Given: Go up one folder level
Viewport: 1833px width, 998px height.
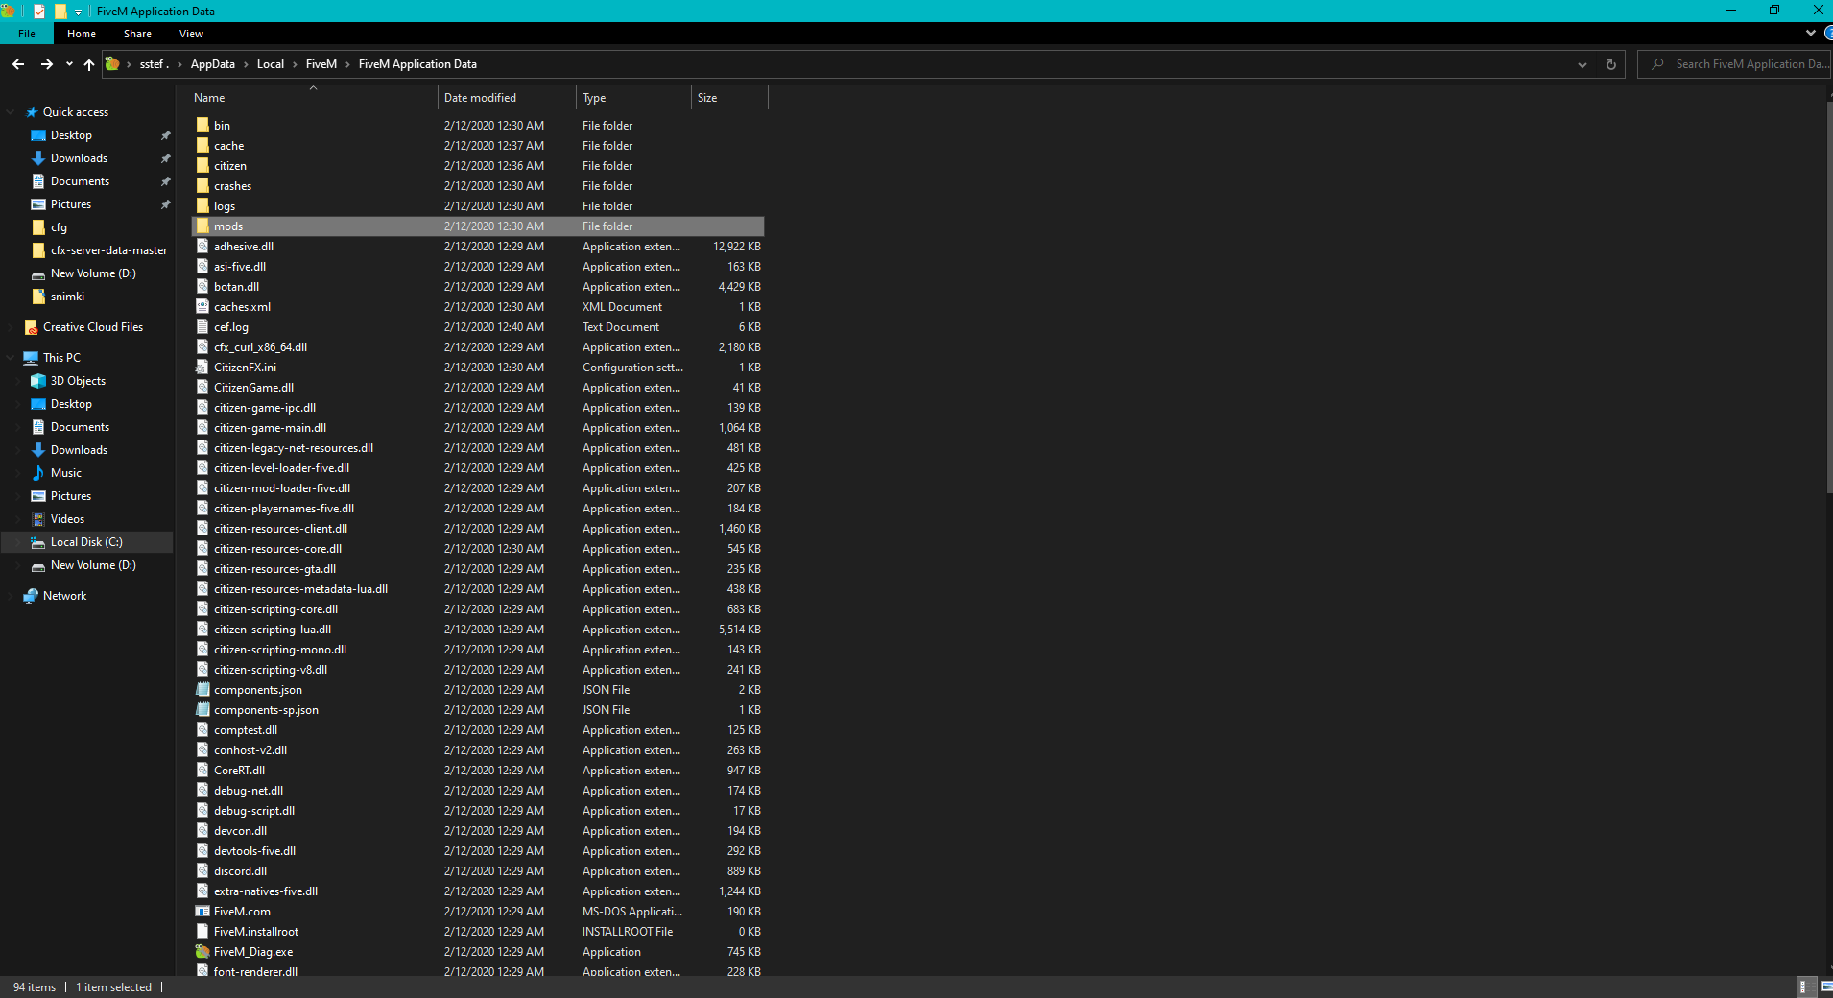Looking at the screenshot, I should [x=89, y=64].
